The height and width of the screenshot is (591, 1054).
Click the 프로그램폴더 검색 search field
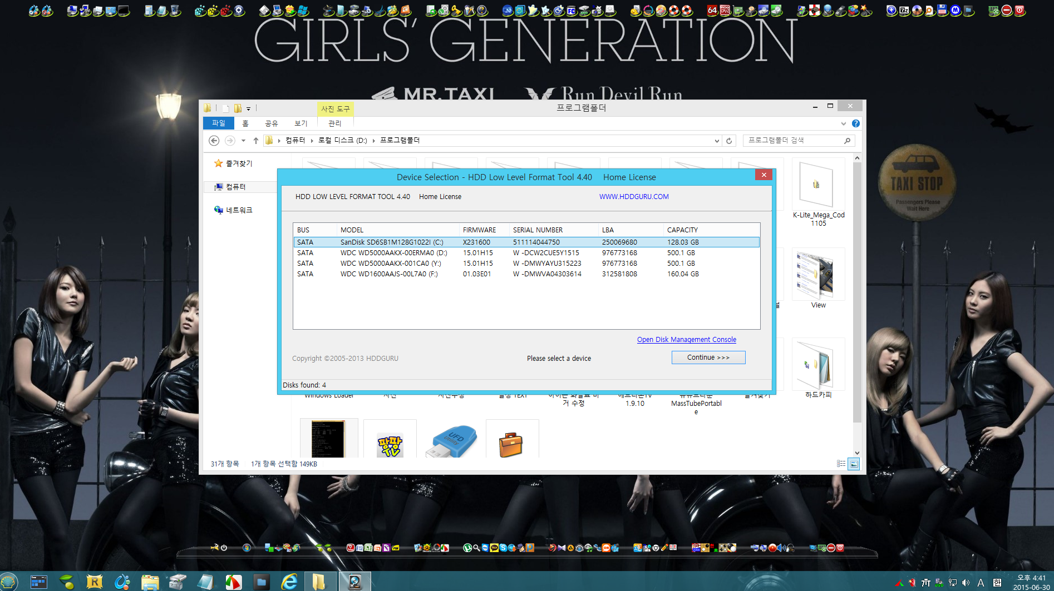tap(793, 141)
